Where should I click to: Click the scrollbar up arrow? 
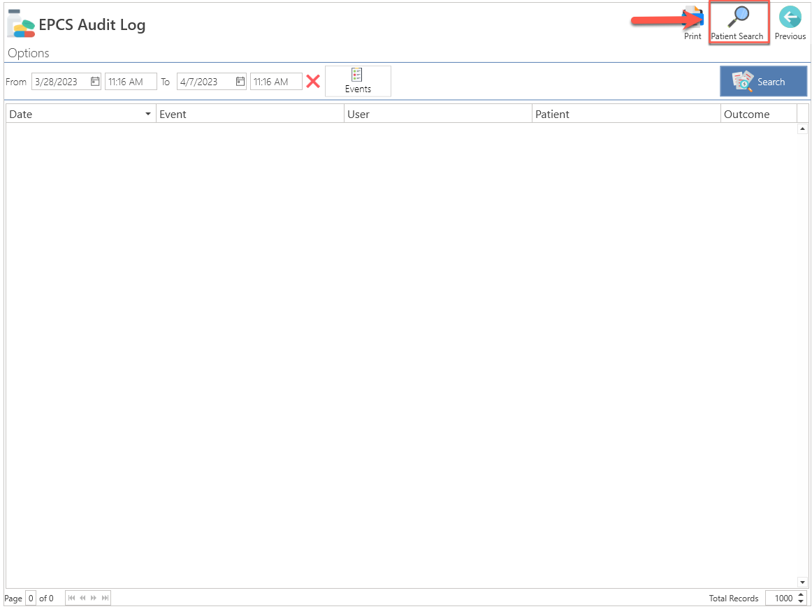point(802,129)
